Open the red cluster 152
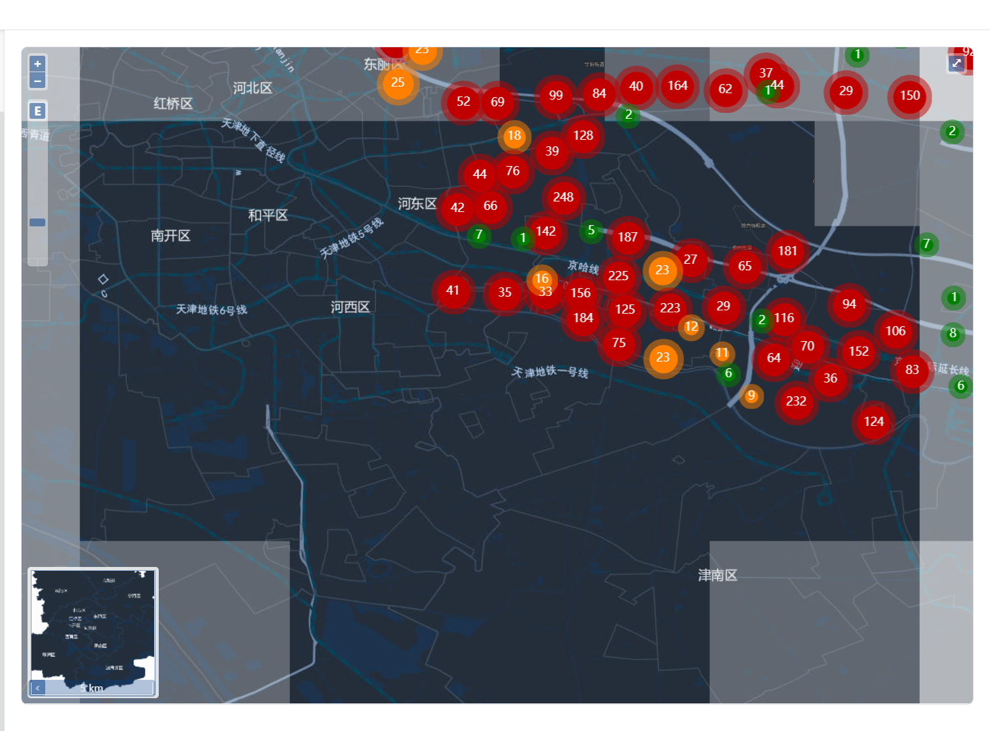Image resolution: width=990 pixels, height=731 pixels. coord(858,351)
